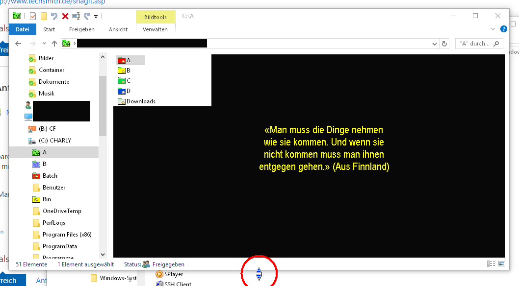Select folder B in navigation tree
This screenshot has height=286, width=519.
click(44, 164)
